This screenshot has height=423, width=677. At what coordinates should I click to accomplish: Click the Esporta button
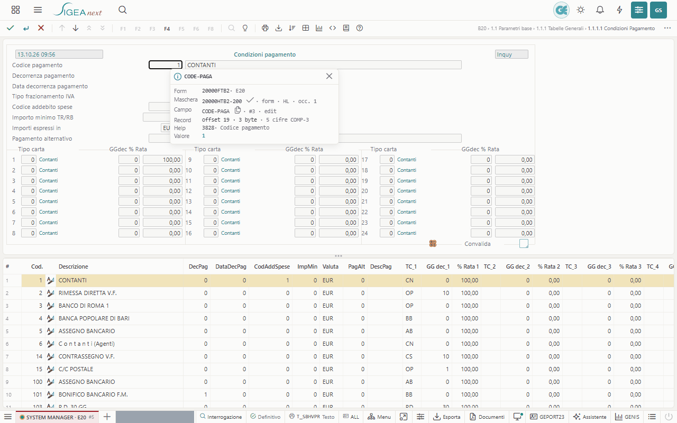click(x=447, y=417)
